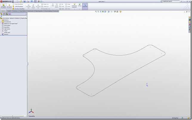The height and width of the screenshot is (120, 192).
Task: Select the spline demo root tree item
Action: pyautogui.click(x=14, y=18)
